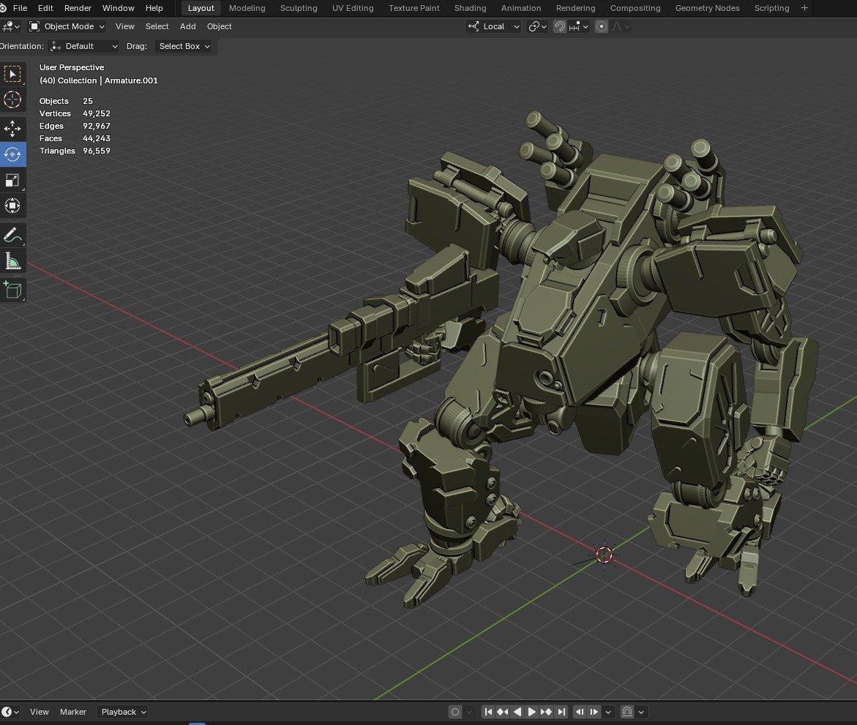Image resolution: width=857 pixels, height=725 pixels.
Task: Activate the Move tool
Action: pyautogui.click(x=12, y=129)
